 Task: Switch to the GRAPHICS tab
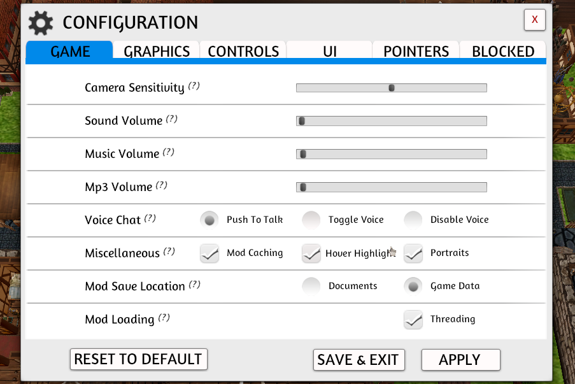click(157, 52)
